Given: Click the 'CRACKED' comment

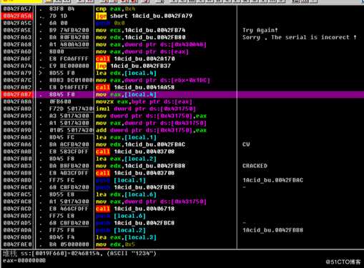Looking at the screenshot, I should (255, 166).
